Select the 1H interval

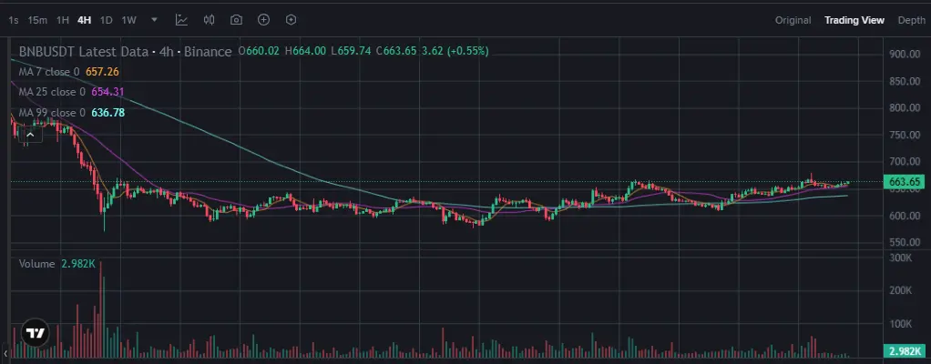62,20
